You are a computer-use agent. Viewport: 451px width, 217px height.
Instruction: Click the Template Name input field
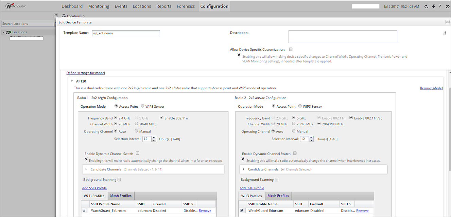coord(125,33)
